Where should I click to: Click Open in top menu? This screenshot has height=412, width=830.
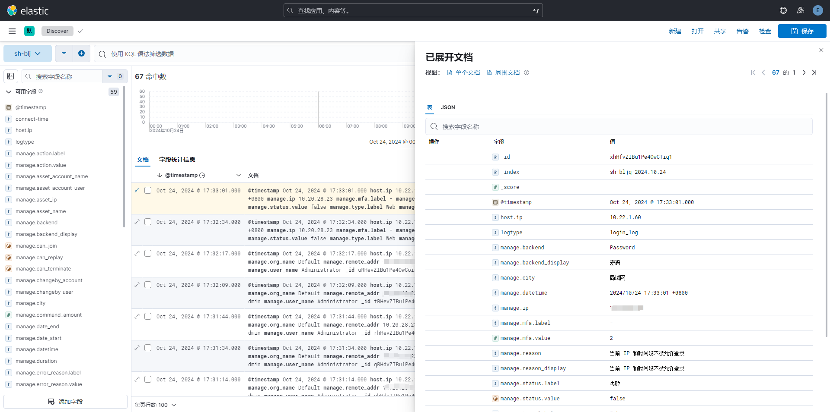pos(697,31)
